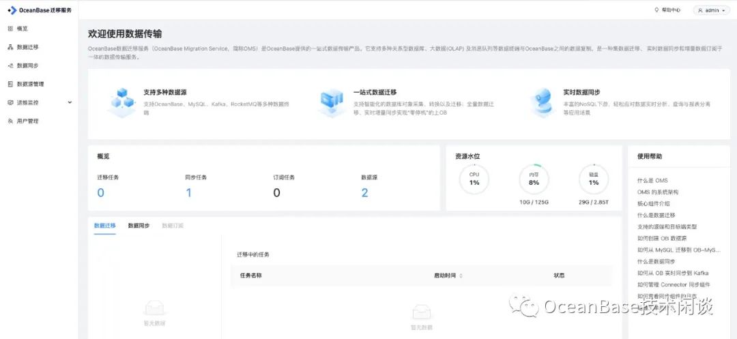
Task: Click the 任务名称 column header
Action: click(250, 276)
